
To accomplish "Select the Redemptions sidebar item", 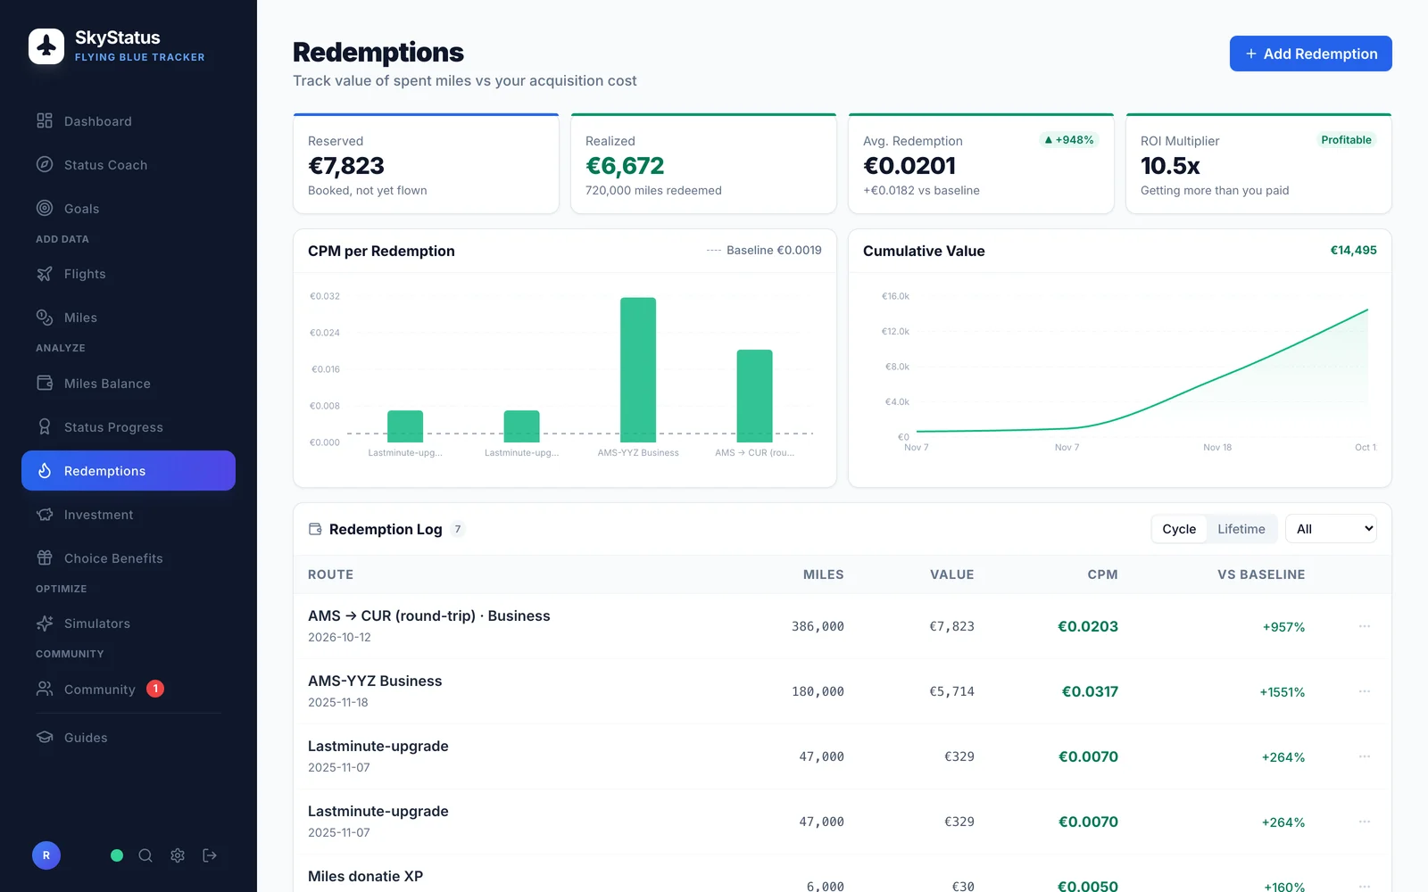I will click(x=129, y=471).
